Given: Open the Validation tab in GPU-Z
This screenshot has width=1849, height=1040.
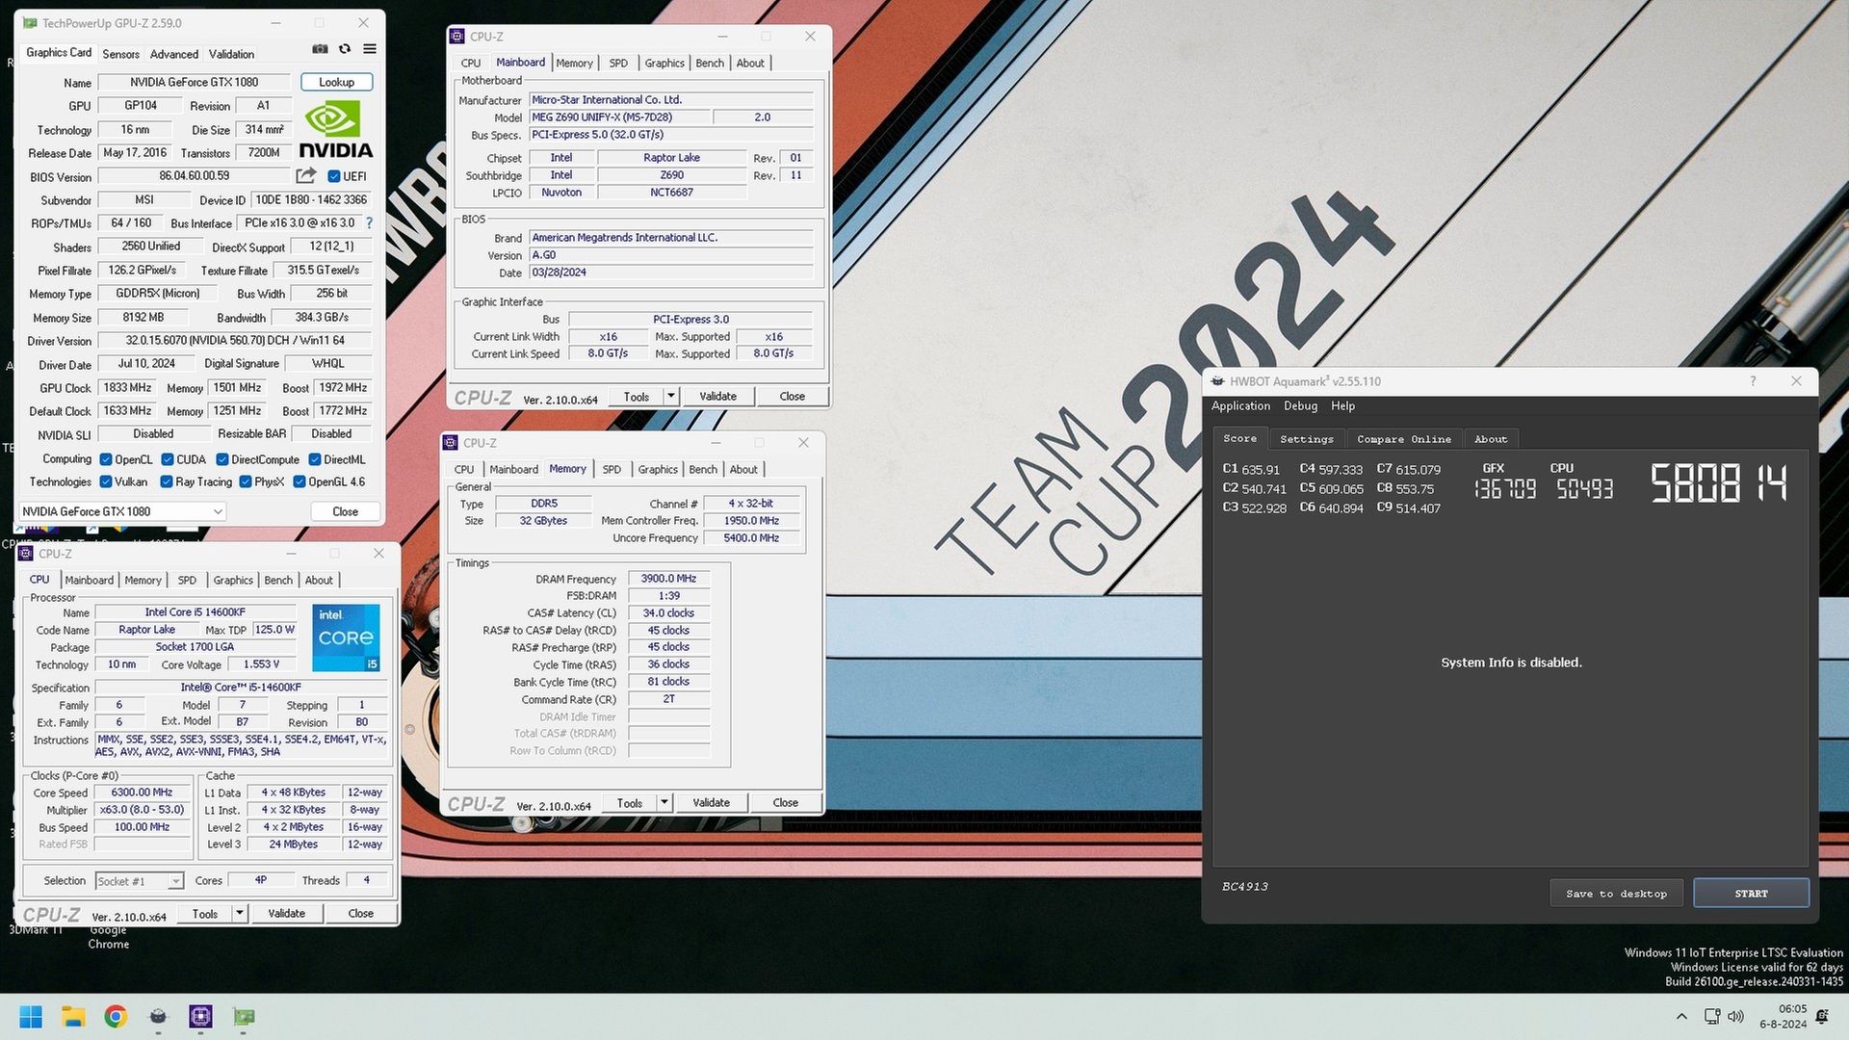Looking at the screenshot, I should (231, 54).
